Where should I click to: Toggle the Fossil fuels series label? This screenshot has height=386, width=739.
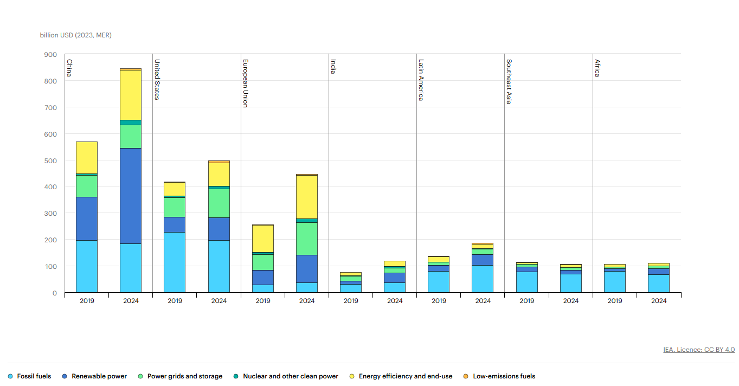point(34,376)
